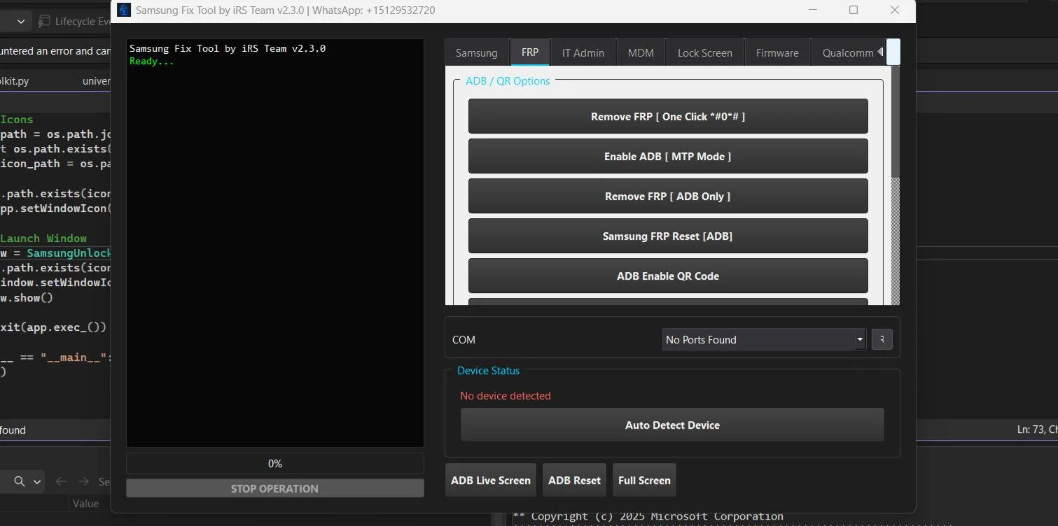This screenshot has width=1058, height=526.
Task: Maximize the Samsung Fix Tool window
Action: (853, 10)
